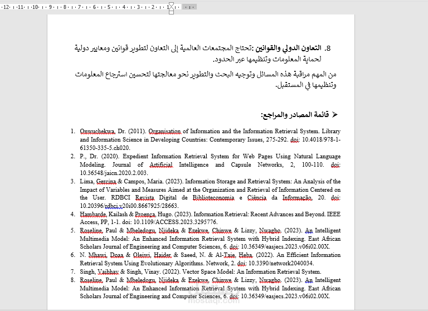Click the underlined name Gercina in reference 3
Screen dimensions: 428x311
click(x=106, y=182)
